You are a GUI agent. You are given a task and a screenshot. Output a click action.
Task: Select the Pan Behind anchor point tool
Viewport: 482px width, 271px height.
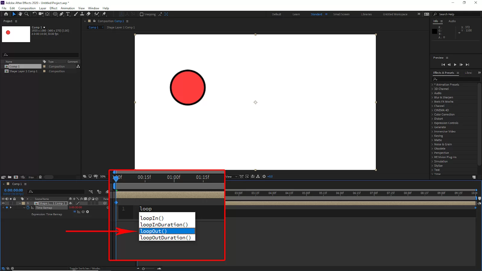tap(47, 14)
